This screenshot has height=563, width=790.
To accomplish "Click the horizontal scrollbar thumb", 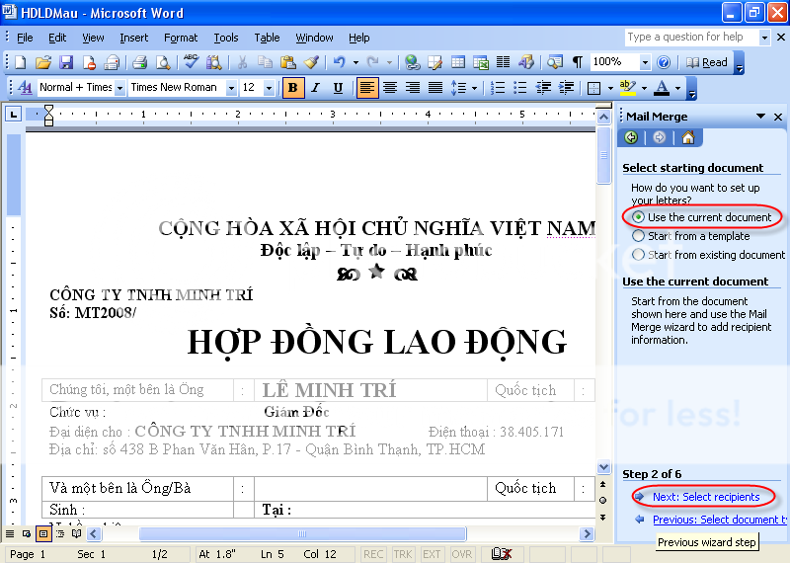I will [x=302, y=533].
